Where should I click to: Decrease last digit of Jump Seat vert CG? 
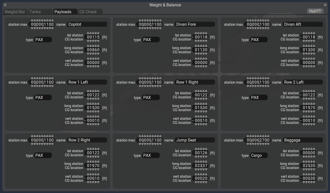click(x=206, y=182)
